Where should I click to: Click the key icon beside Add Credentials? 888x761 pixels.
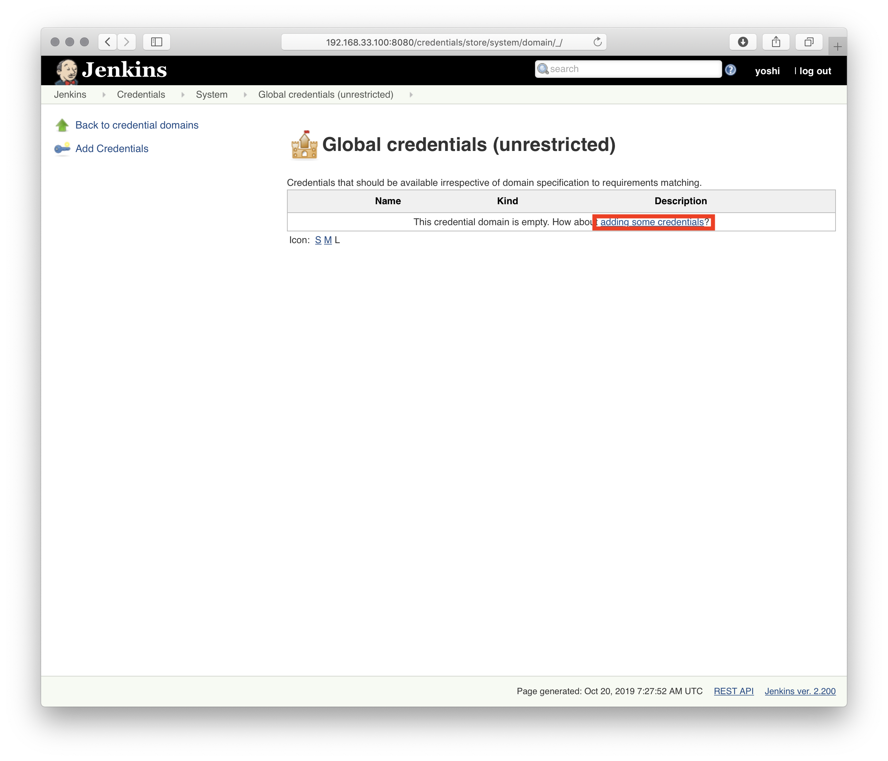coord(62,148)
